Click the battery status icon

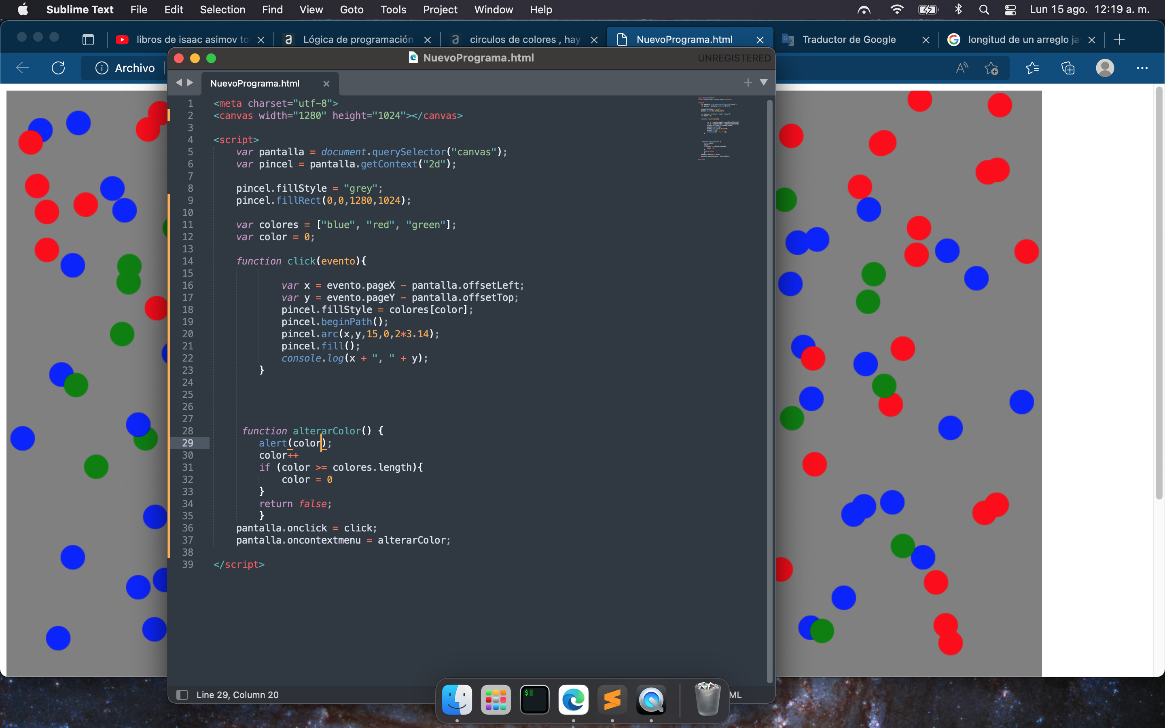[928, 10]
